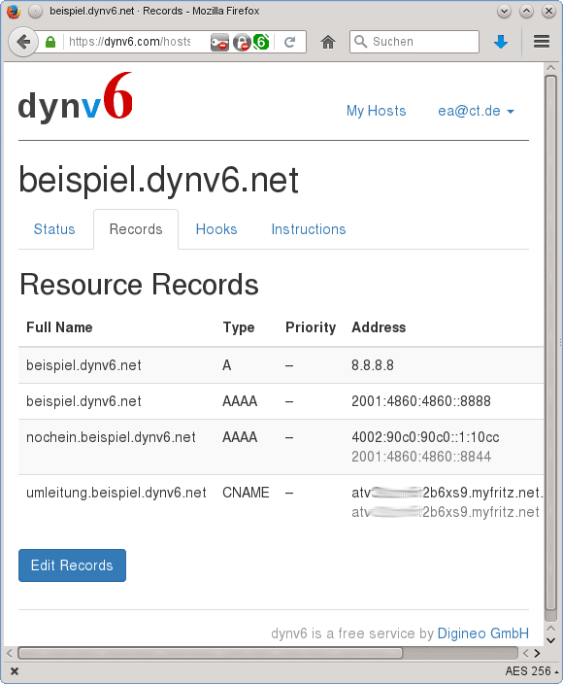Click the key extension icon in address bar
This screenshot has height=684, width=563.
219,43
